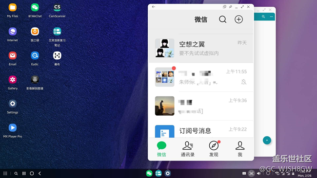The image size is (317, 178).
Task: Pin the WeChat window on top
Action: (230, 7)
